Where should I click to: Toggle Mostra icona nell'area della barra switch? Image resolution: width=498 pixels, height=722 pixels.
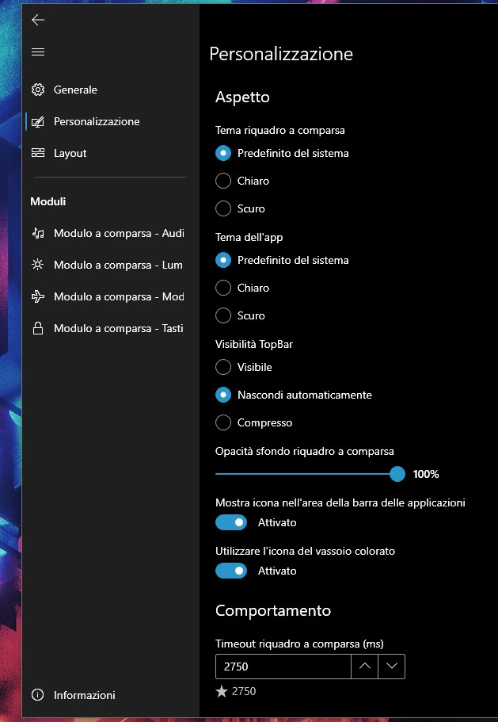click(231, 522)
